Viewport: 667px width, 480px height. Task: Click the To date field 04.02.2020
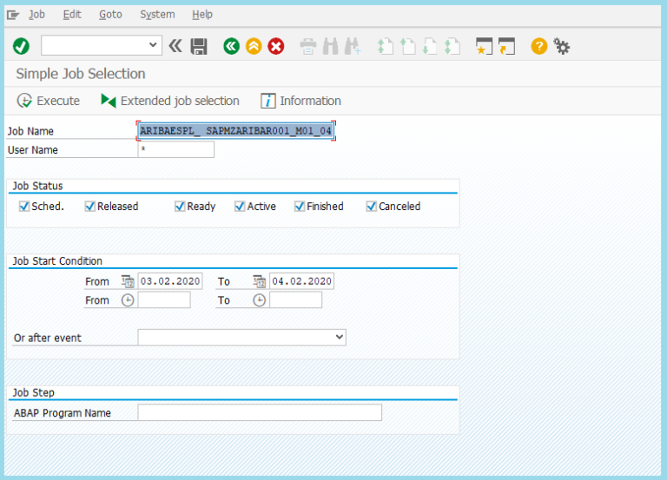tap(301, 281)
